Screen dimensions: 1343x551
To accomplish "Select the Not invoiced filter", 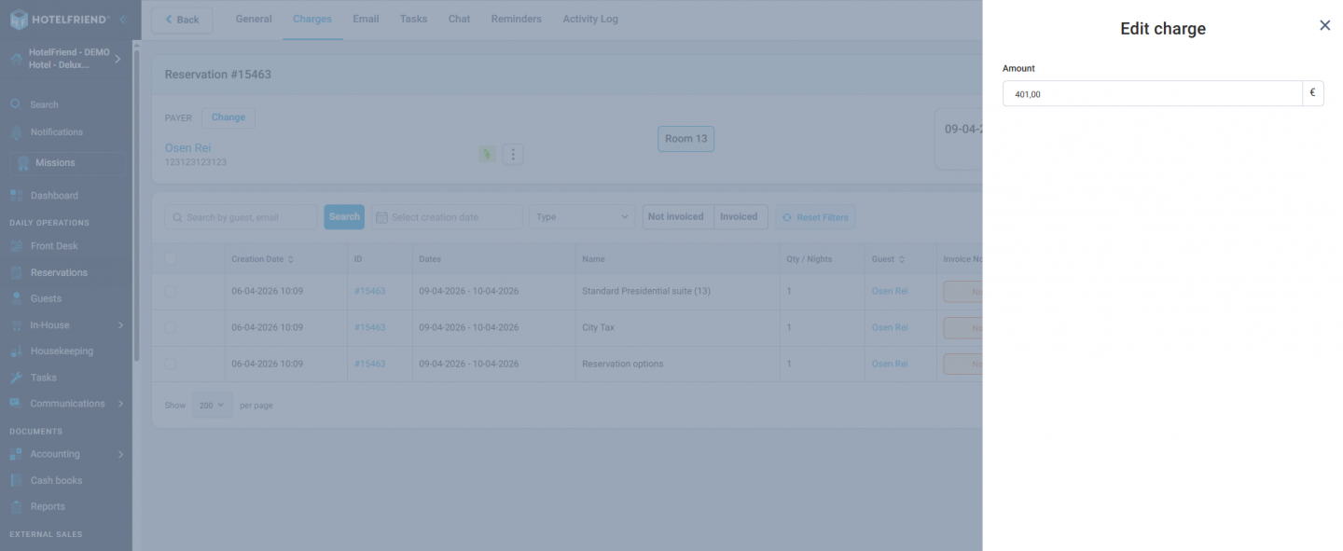I will click(x=675, y=216).
